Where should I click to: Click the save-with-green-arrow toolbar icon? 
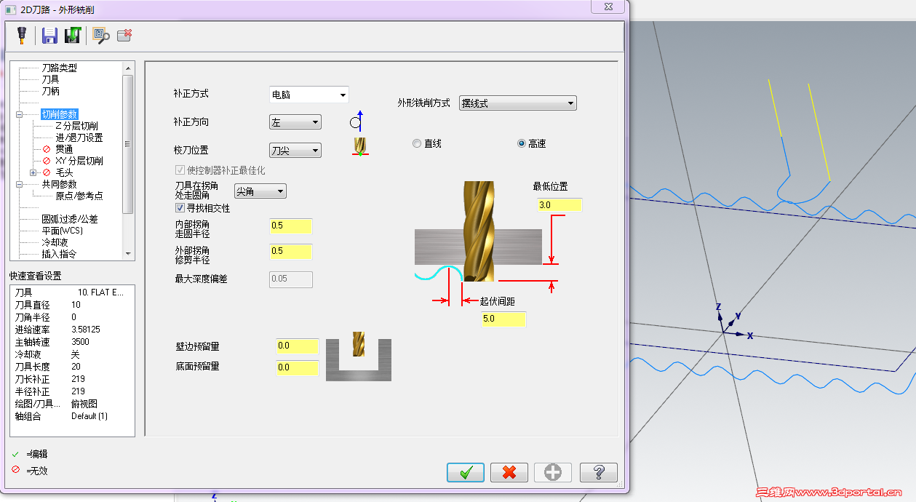coord(72,36)
